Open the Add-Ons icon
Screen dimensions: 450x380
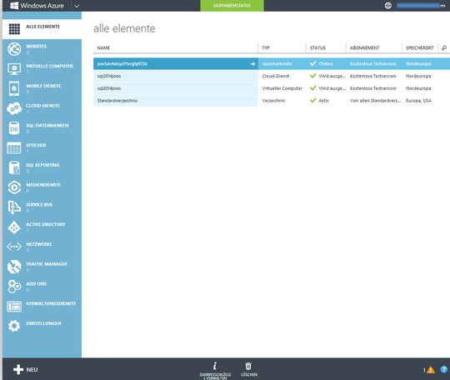[x=14, y=287]
